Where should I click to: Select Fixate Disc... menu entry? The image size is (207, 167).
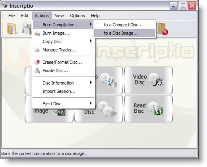[x=63, y=71]
